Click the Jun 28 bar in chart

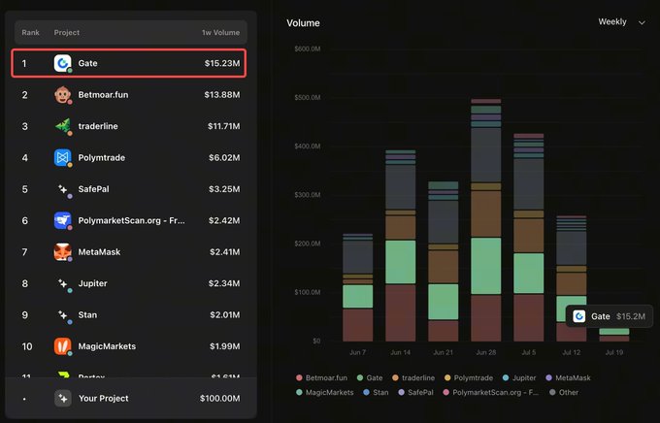coord(486,220)
